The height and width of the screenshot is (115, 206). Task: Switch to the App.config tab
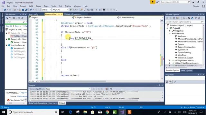(x=33, y=14)
